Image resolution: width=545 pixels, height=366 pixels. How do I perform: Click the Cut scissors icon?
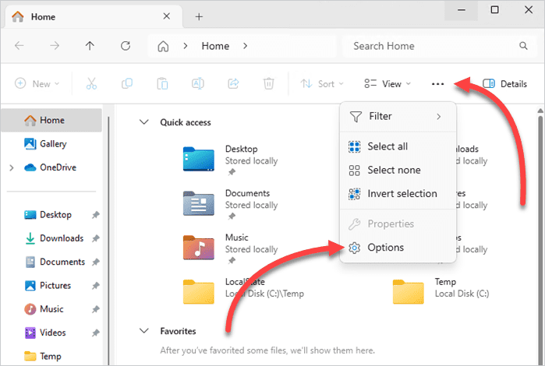coord(91,83)
